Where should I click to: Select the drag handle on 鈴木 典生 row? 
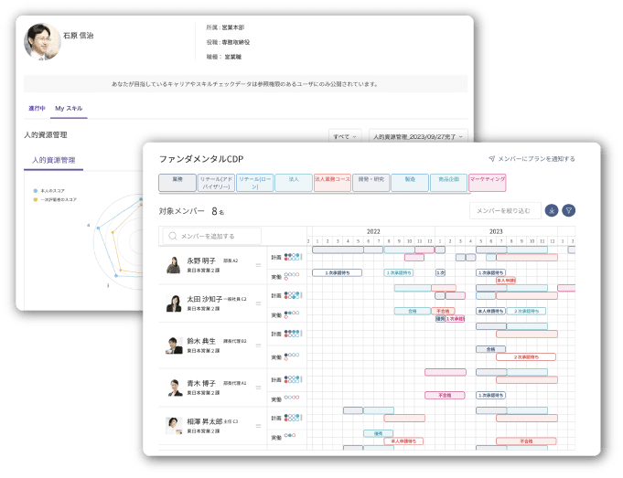pos(258,345)
